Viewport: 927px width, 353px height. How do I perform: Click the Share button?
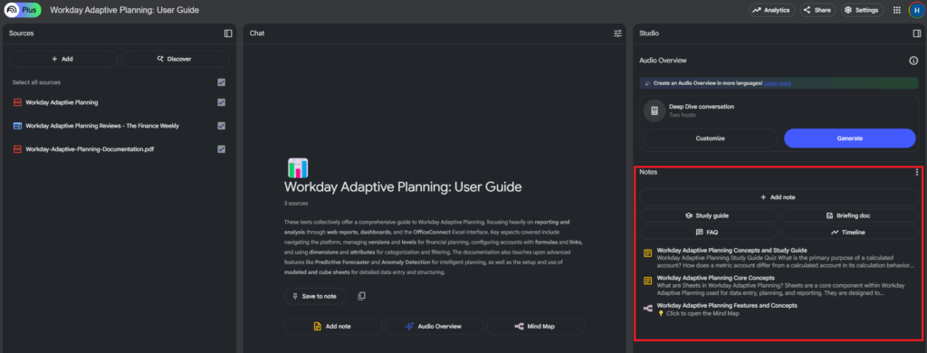(817, 10)
